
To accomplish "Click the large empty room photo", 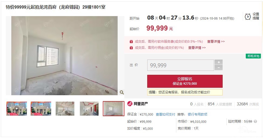I will [64, 56].
